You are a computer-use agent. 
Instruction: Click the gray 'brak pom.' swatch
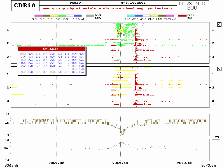(x=90, y=16)
